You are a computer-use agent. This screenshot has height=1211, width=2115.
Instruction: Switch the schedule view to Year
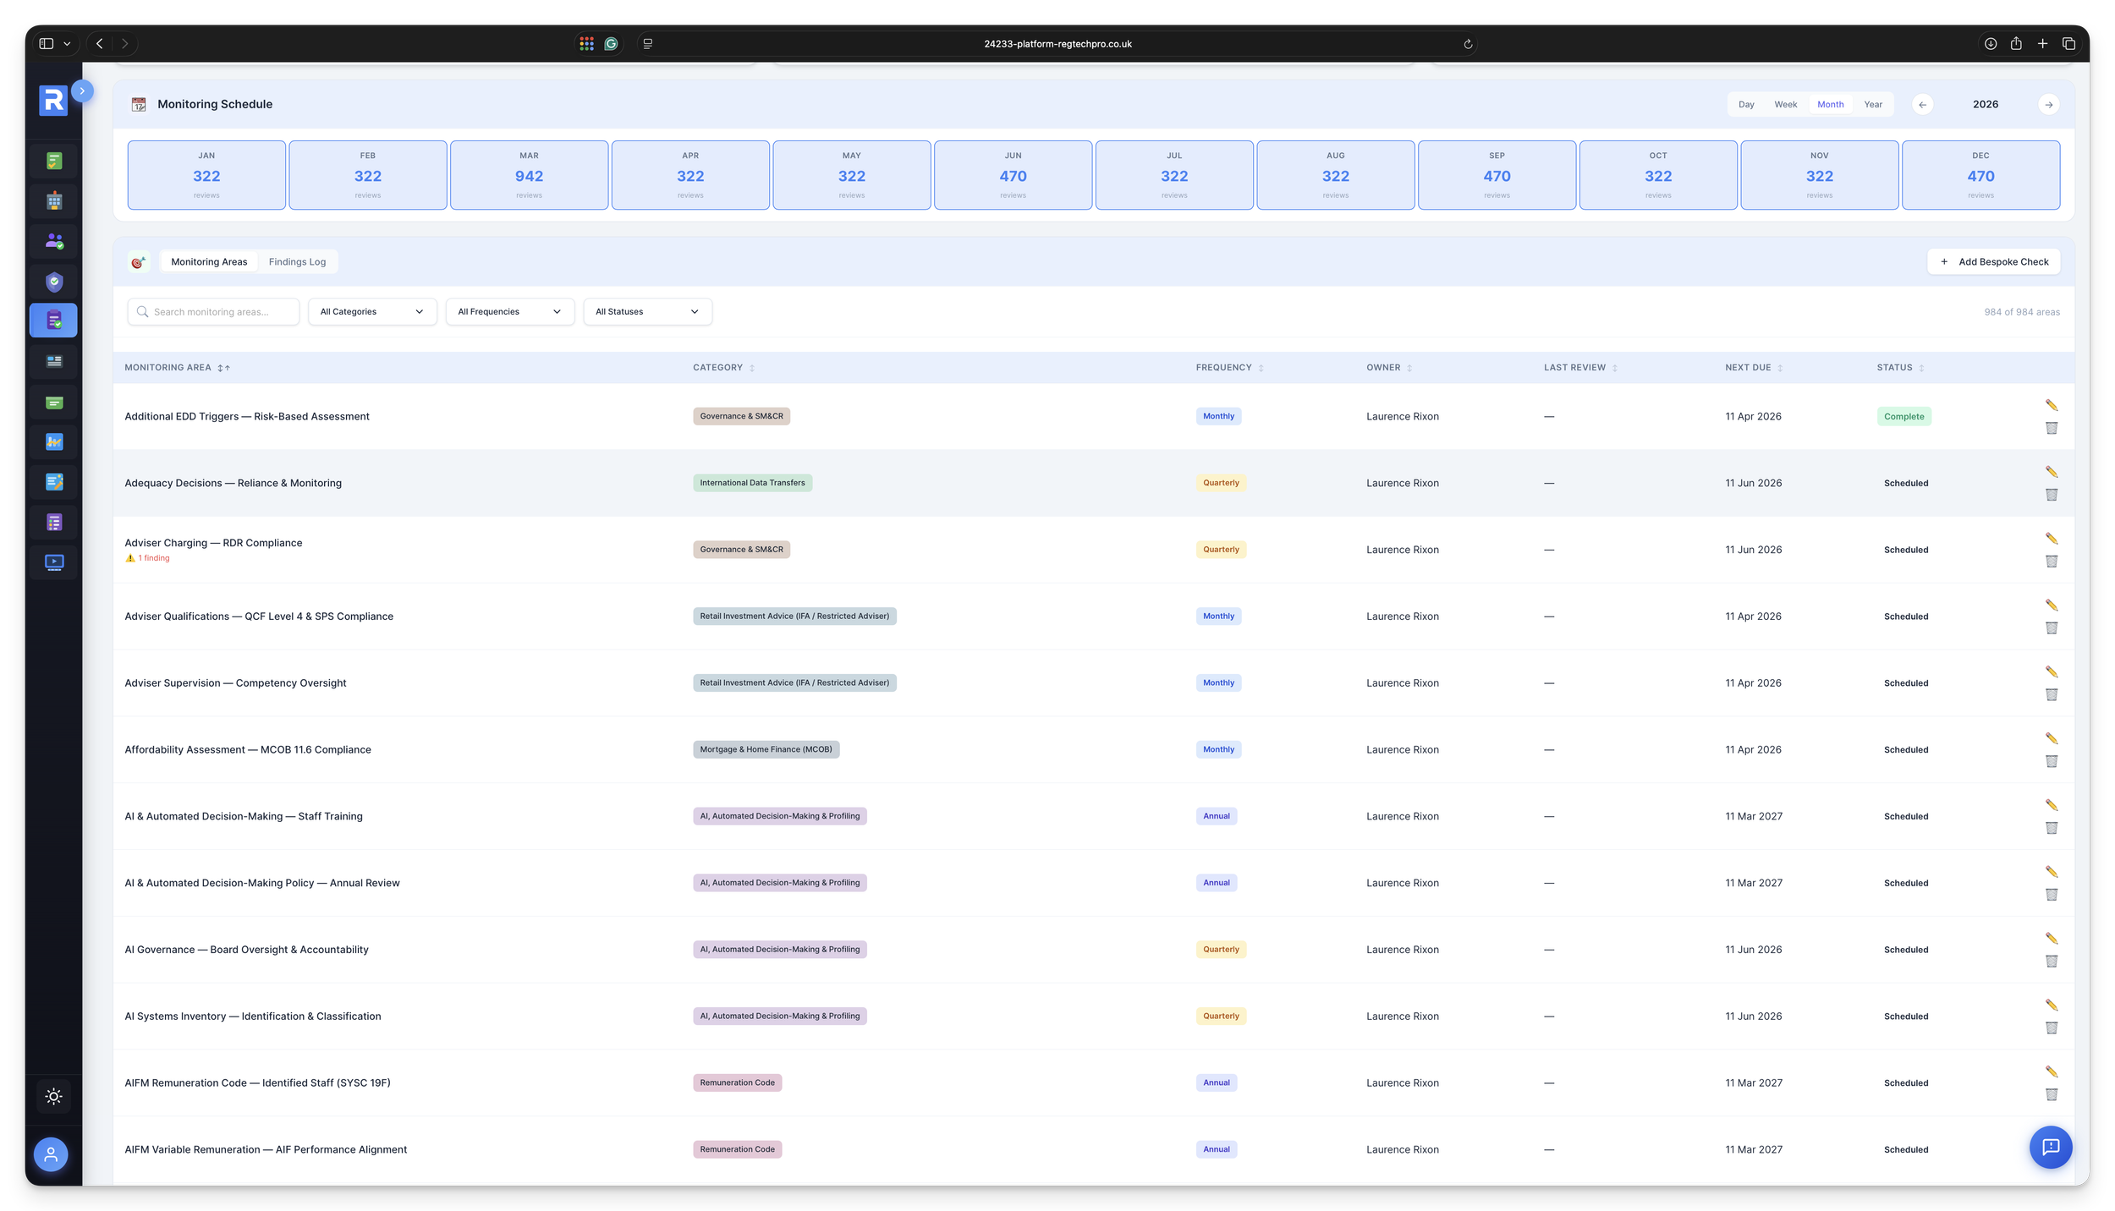point(1874,104)
